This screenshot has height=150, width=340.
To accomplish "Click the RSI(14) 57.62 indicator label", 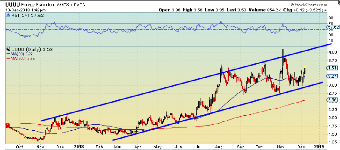I will click(x=28, y=15).
